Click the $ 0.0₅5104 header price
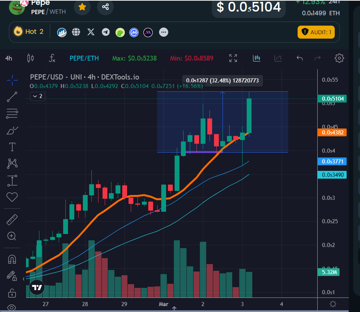The image size is (360, 312). click(x=249, y=7)
